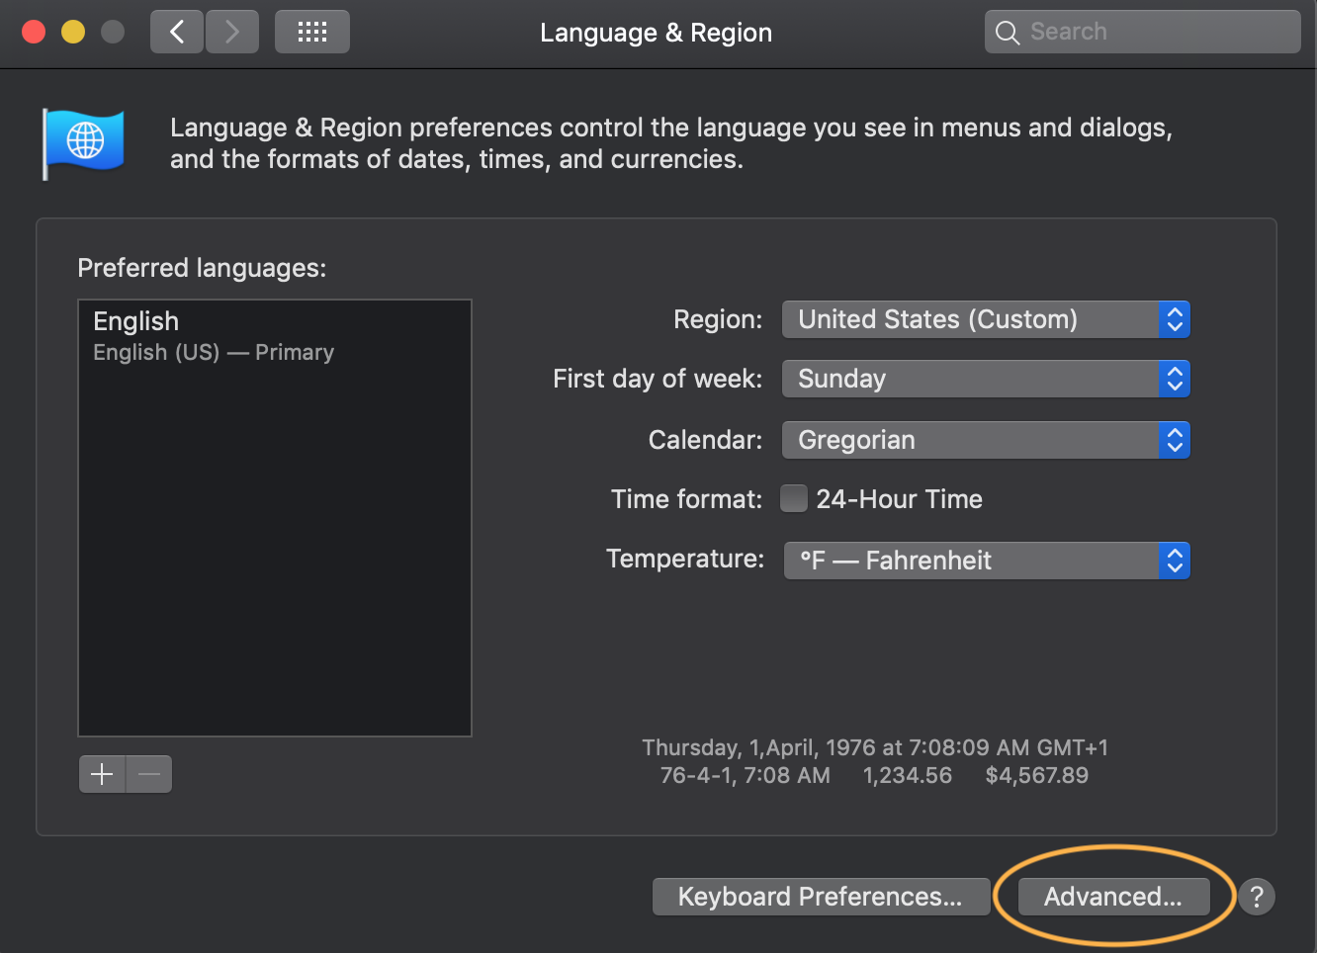Image resolution: width=1317 pixels, height=953 pixels.
Task: Click the Preferred languages label
Action: click(x=202, y=268)
